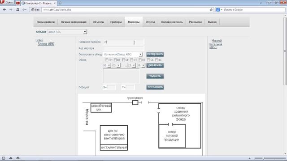Click the Код маркера input field
This screenshot has width=287, height=161.
(x=124, y=48)
